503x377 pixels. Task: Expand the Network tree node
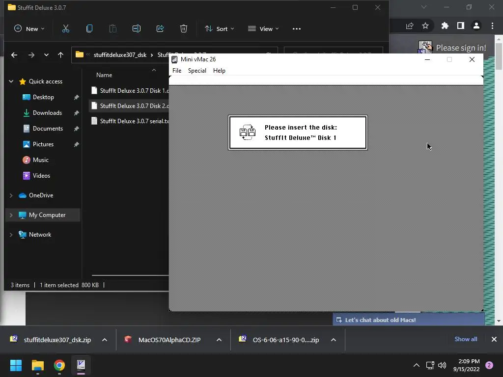(11, 235)
